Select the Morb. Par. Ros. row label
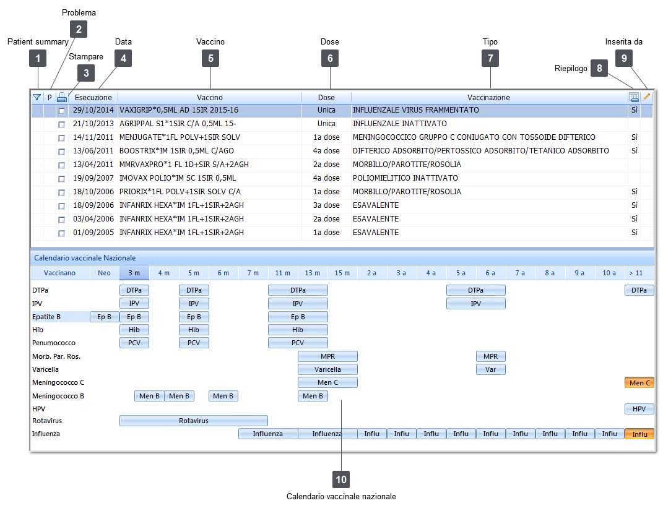Image resolution: width=663 pixels, height=511 pixels. click(x=56, y=356)
